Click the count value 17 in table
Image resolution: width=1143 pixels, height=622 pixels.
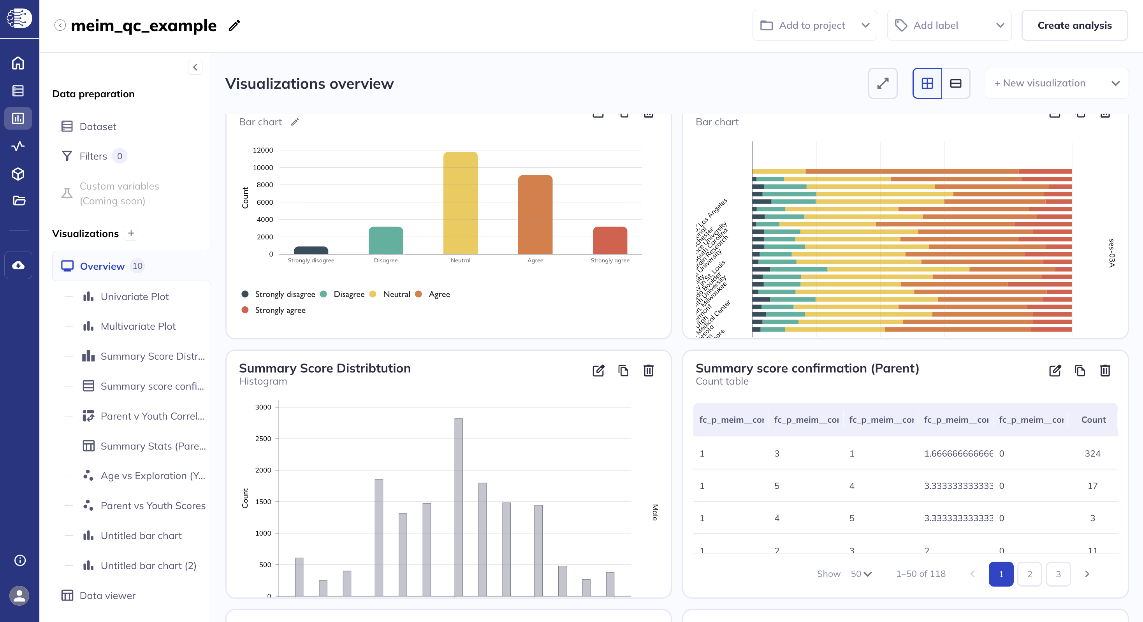click(1092, 486)
